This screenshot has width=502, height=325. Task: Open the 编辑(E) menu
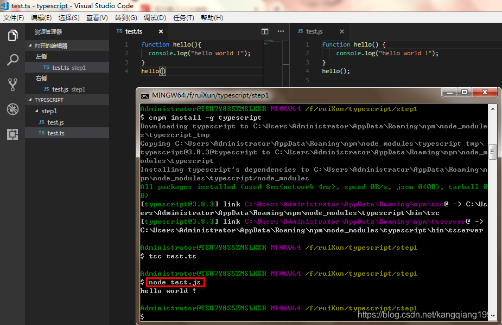coord(41,17)
